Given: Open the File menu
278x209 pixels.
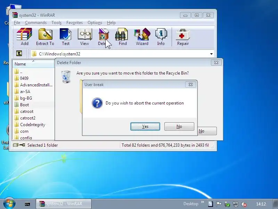Looking at the screenshot, I should coord(17,23).
